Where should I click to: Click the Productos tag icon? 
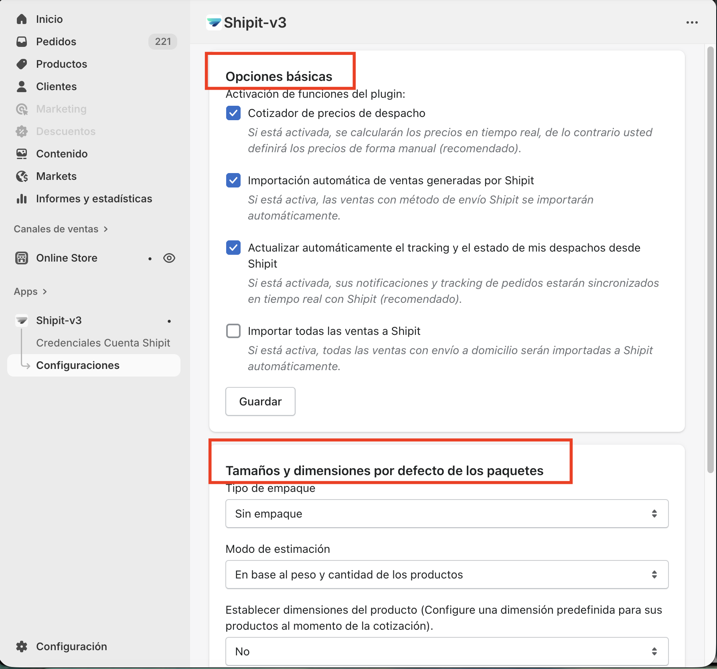[x=22, y=64]
